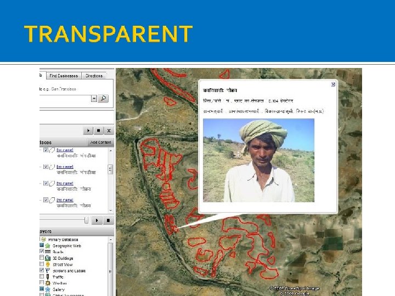Open the bottom-most [no name] placemark link
Image resolution: width=395 pixels, height=296 pixels.
coord(65,200)
